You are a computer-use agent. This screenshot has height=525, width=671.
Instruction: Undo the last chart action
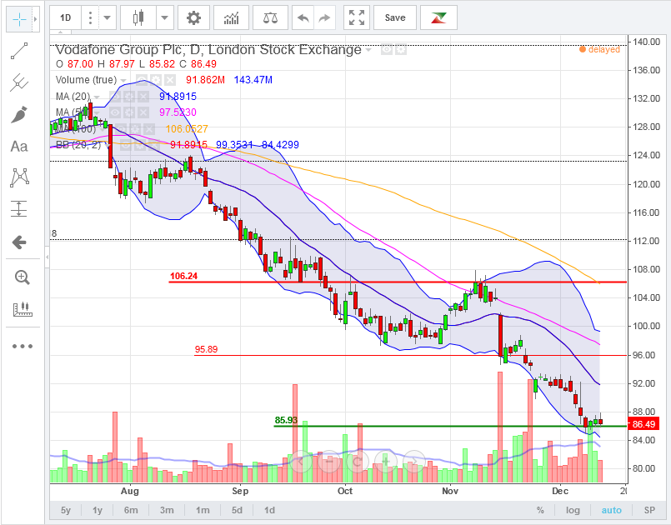point(303,18)
